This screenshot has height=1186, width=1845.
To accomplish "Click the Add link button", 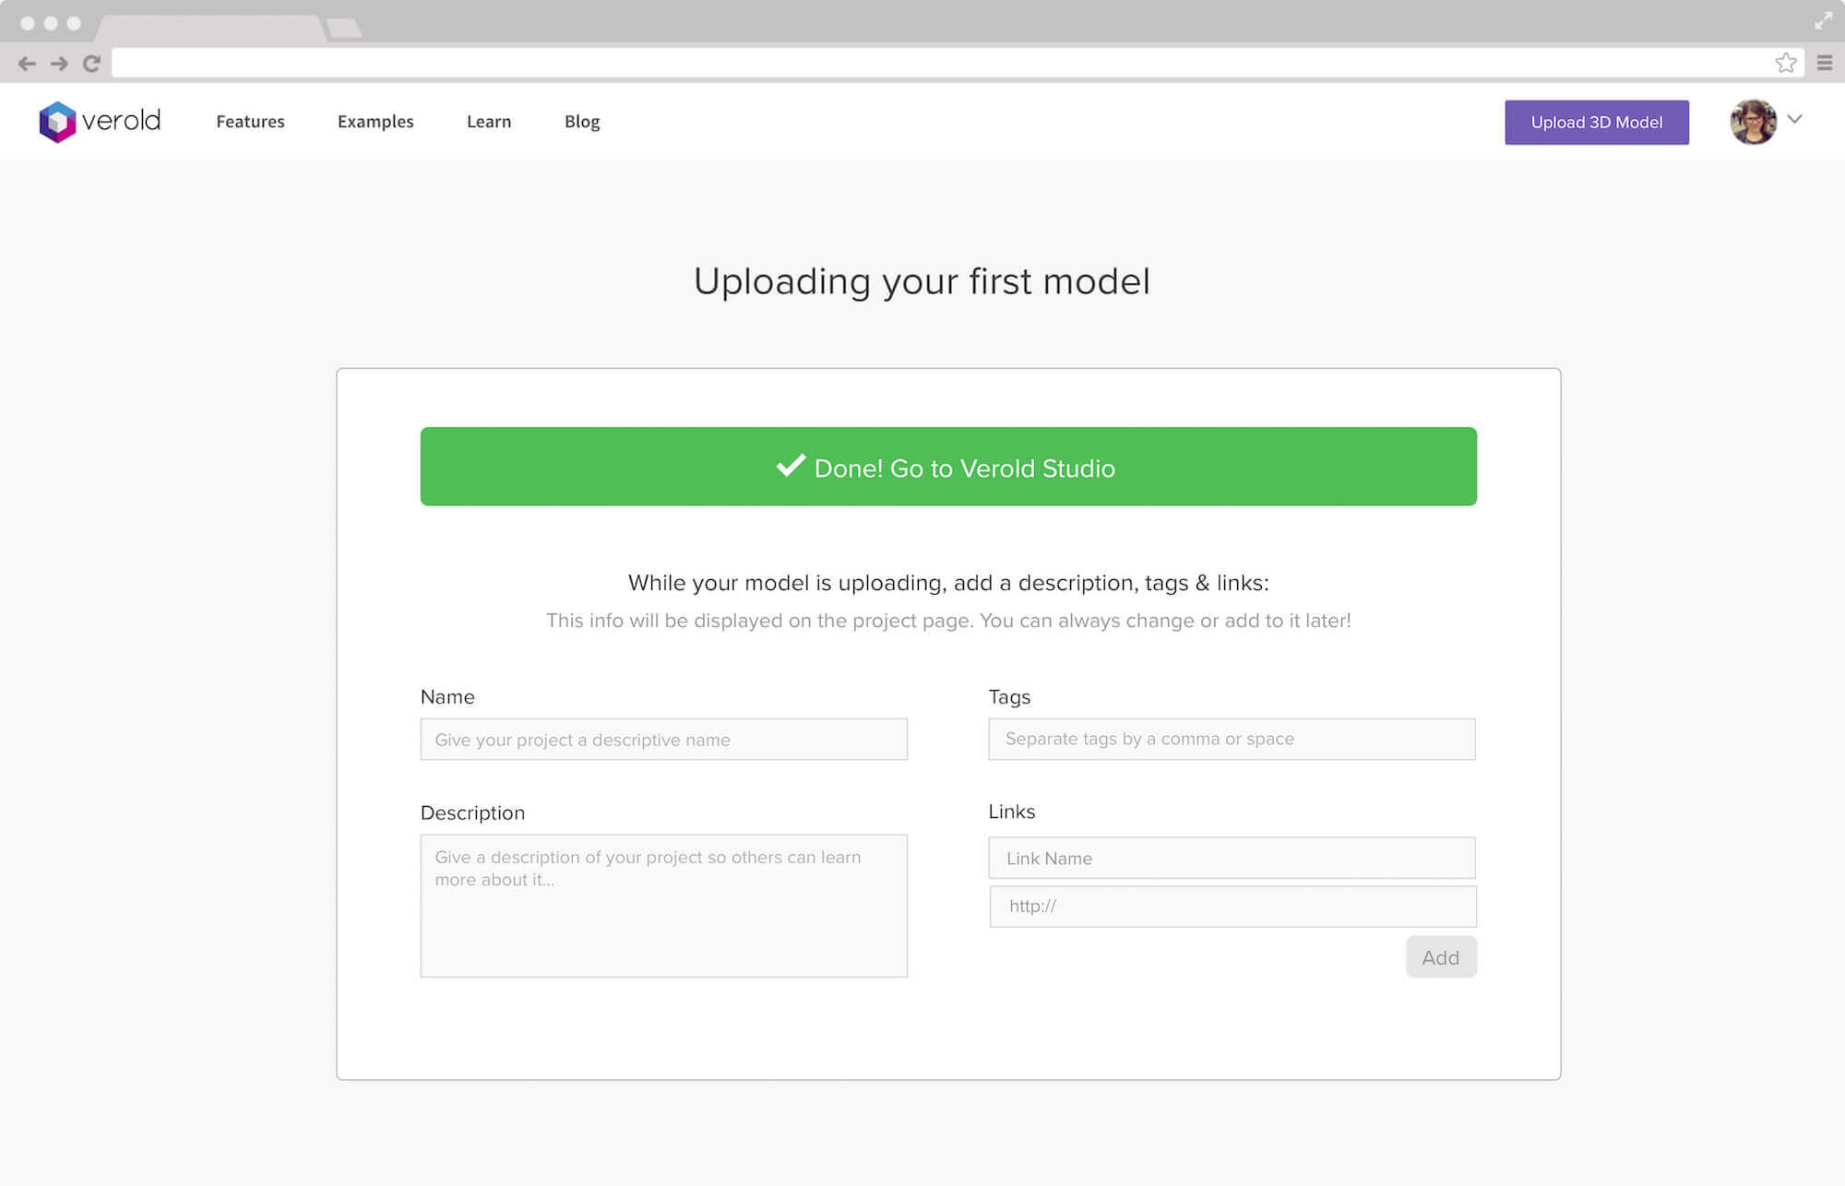I will click(x=1441, y=957).
